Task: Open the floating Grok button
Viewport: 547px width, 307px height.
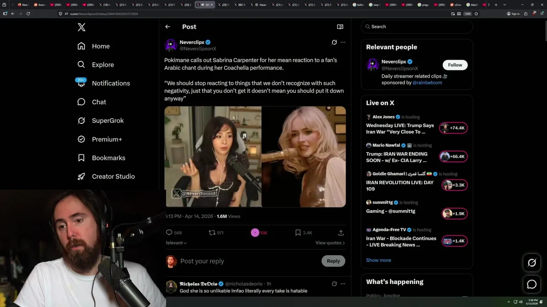Action: pyautogui.click(x=532, y=263)
